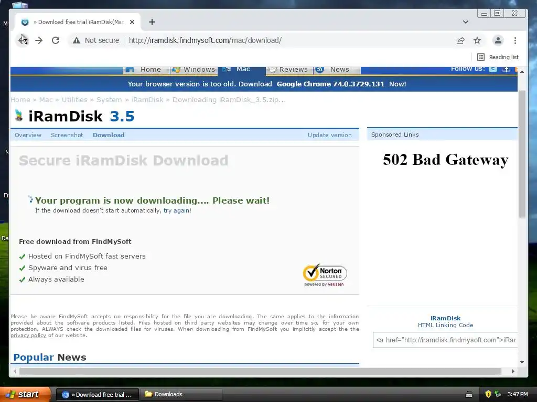Viewport: 537px width, 402px height.
Task: Click the Not secure warning triangle icon
Action: tap(77, 40)
